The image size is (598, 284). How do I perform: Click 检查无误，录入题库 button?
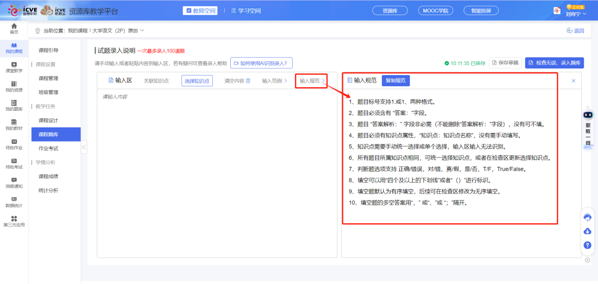555,63
